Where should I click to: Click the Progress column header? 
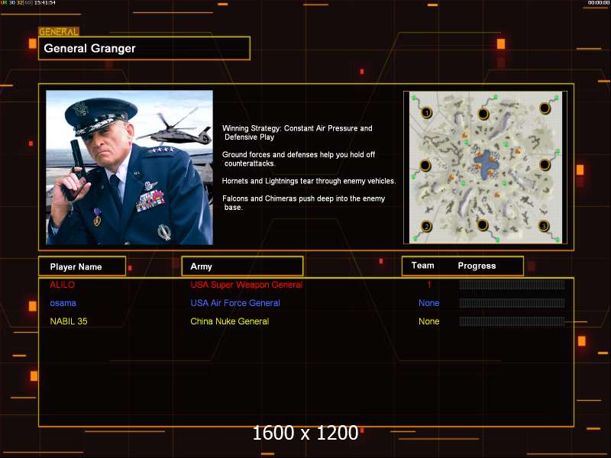click(477, 266)
